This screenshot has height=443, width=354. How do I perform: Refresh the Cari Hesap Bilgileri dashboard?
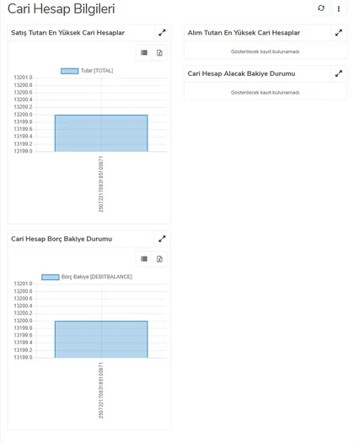coord(321,8)
